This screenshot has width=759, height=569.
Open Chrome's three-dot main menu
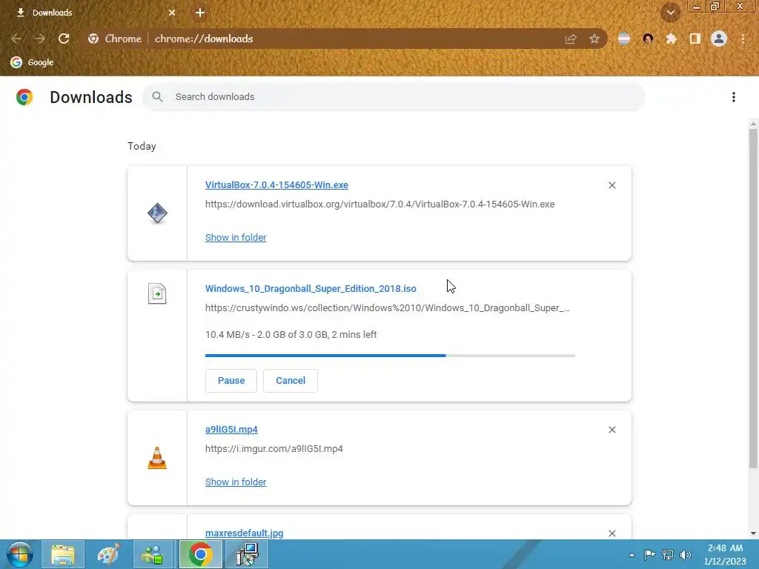click(x=743, y=39)
